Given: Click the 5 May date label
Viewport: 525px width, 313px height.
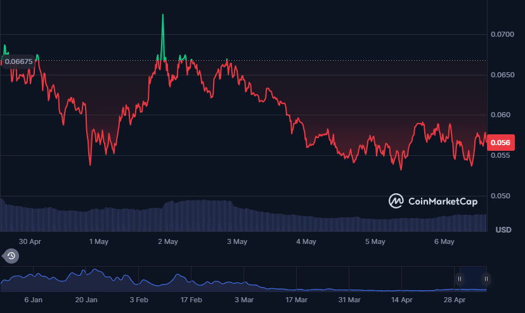Looking at the screenshot, I should click(x=375, y=241).
